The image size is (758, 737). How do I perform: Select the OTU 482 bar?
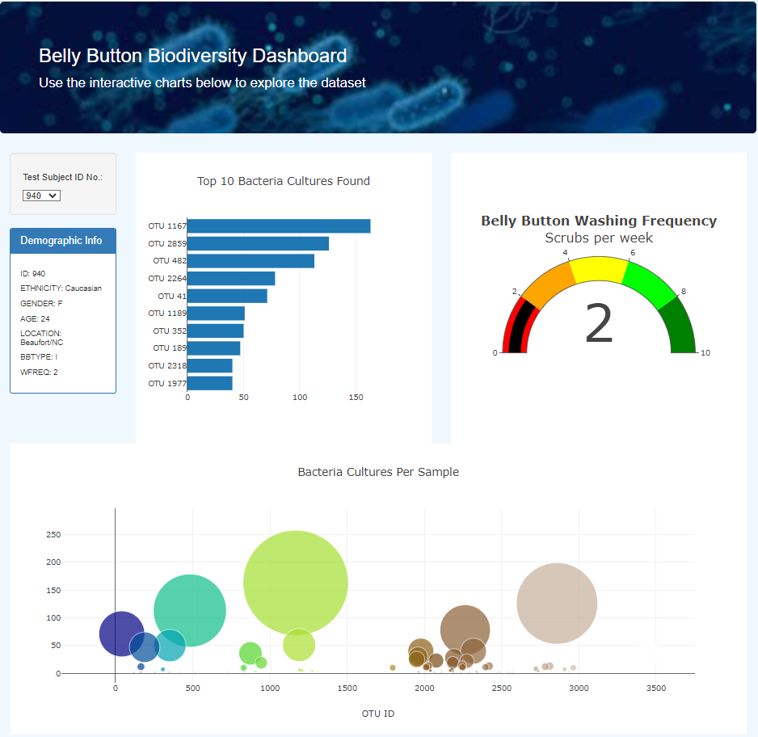250,260
